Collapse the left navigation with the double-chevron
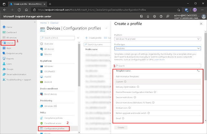This screenshot has width=207, height=134. [35, 22]
